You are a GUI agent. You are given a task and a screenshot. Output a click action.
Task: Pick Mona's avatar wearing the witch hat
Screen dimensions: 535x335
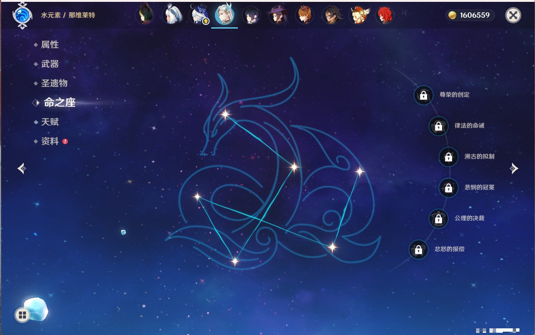pyautogui.click(x=278, y=16)
